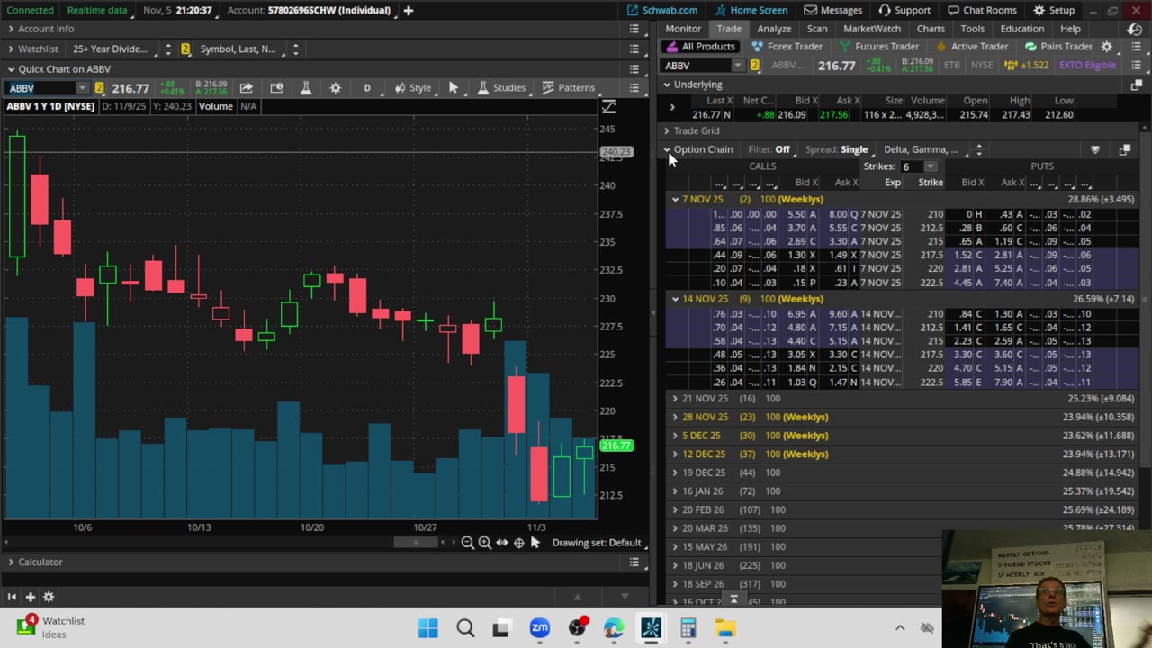Switch to the Analyze tab

pos(774,29)
